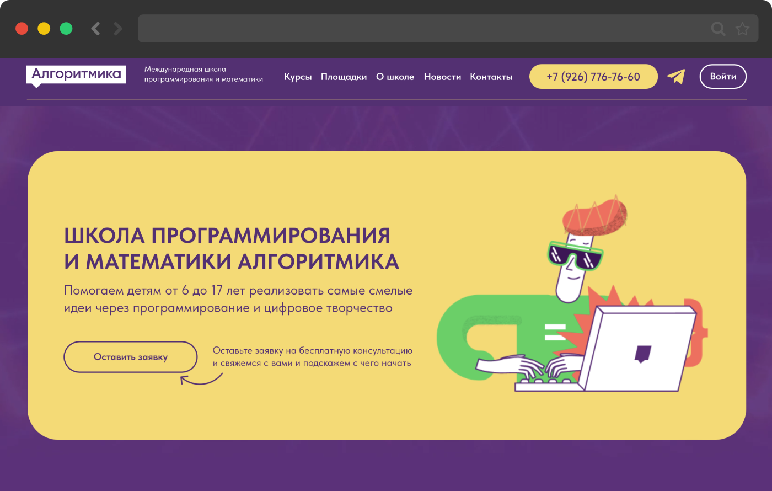772x491 pixels.
Task: Open the О школе menu item
Action: coord(395,77)
